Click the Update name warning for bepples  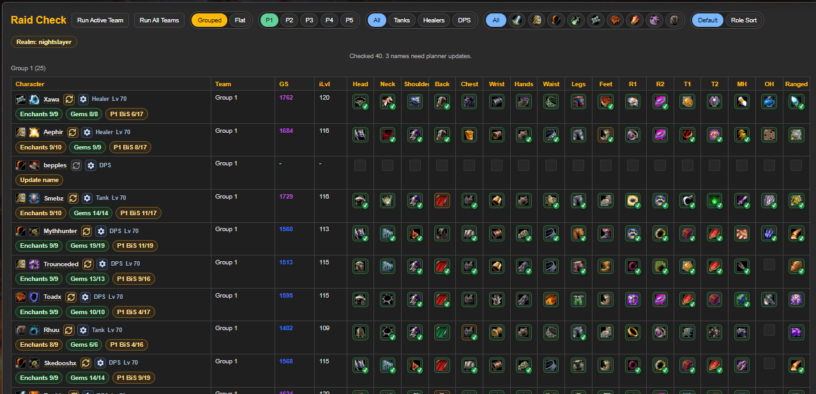point(39,179)
